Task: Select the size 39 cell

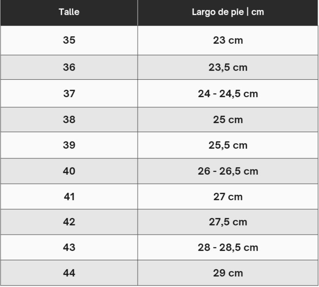Action: [x=69, y=145]
